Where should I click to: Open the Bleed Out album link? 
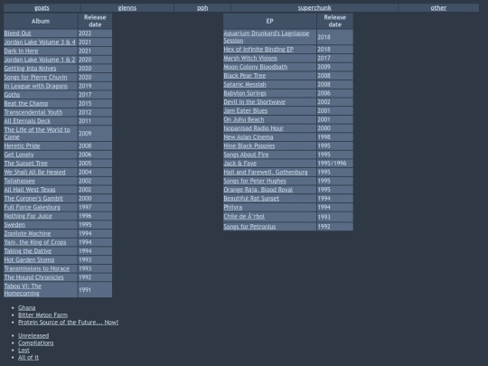(17, 33)
